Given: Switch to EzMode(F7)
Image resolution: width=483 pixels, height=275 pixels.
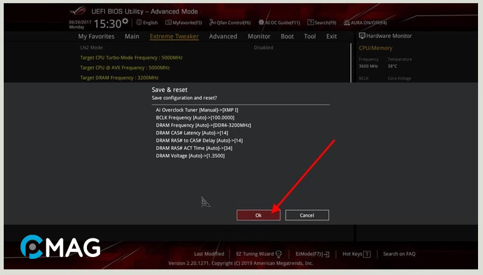Looking at the screenshot, I should pos(312,254).
